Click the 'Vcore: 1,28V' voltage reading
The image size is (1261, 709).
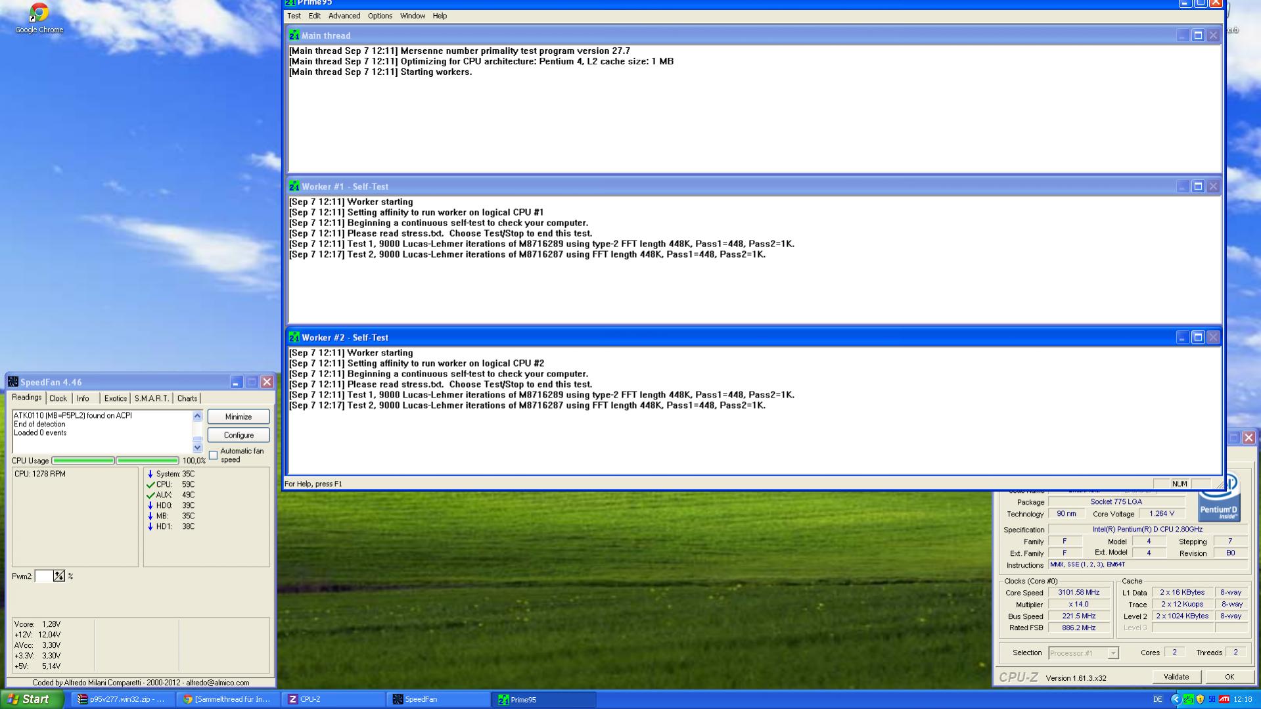coord(37,624)
